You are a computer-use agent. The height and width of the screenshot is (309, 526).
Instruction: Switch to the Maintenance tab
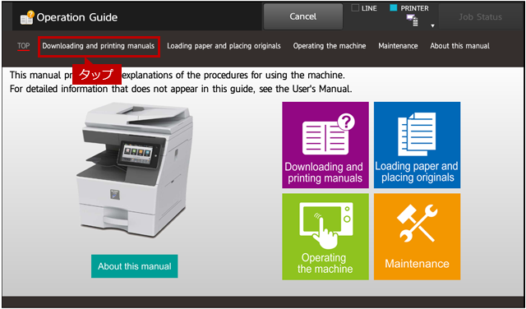(398, 46)
